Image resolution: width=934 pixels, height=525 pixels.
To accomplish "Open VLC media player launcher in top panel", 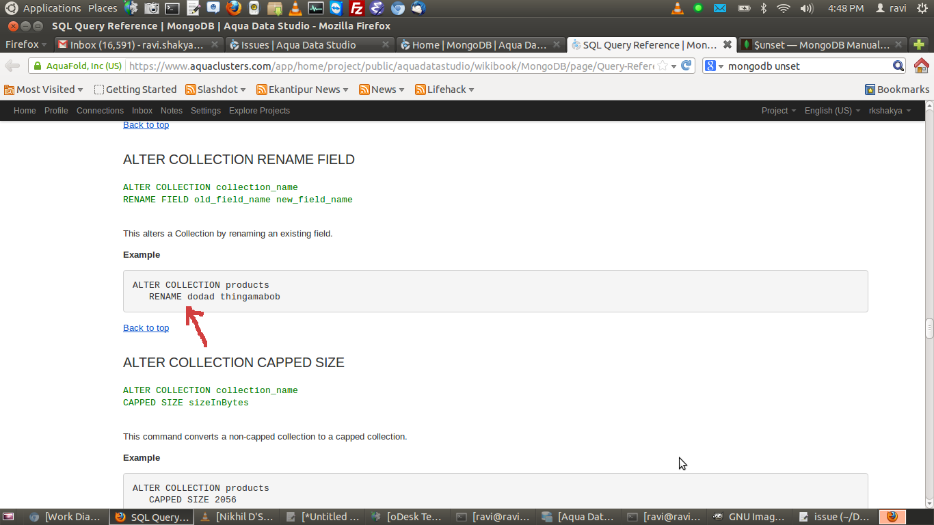I will [295, 8].
